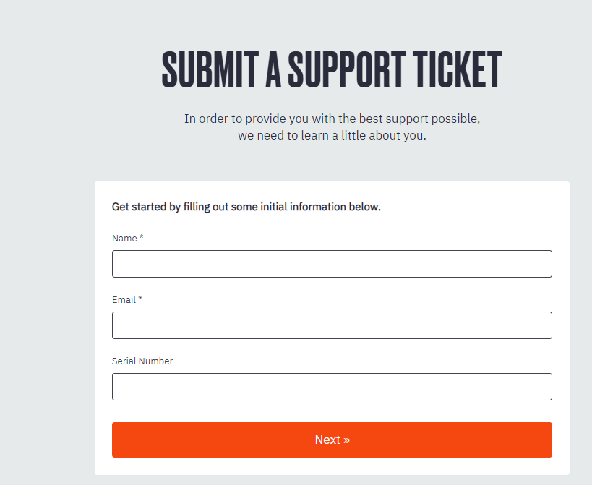Click the word SUBMIT in the heading
The width and height of the screenshot is (592, 485).
click(x=210, y=70)
